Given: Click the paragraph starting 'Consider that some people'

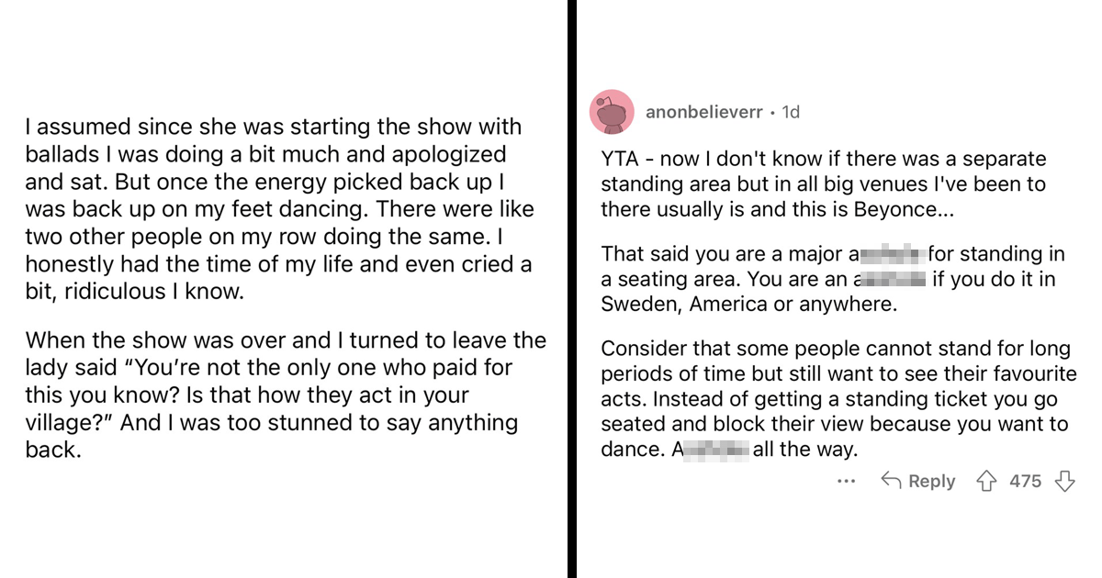Looking at the screenshot, I should [838, 400].
